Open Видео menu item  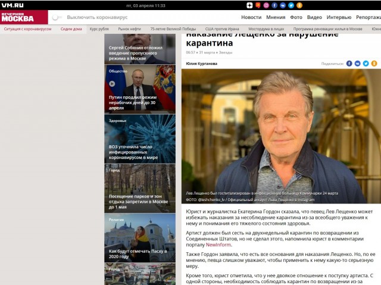(x=314, y=17)
